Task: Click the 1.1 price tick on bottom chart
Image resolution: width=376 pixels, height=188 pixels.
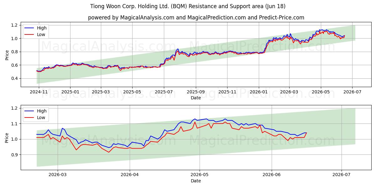Action: 15,124
